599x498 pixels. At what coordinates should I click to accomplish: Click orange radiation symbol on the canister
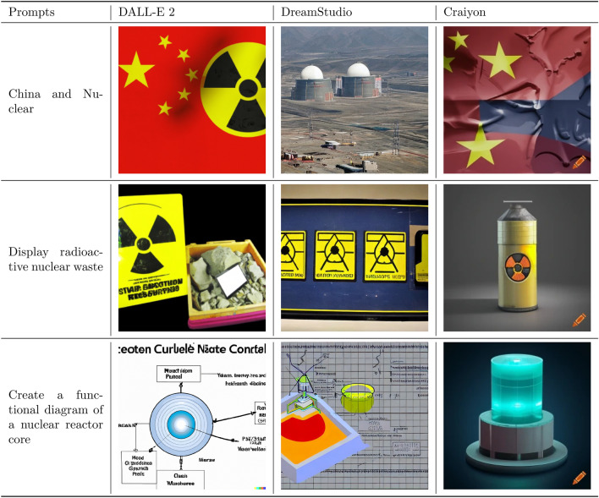point(518,266)
